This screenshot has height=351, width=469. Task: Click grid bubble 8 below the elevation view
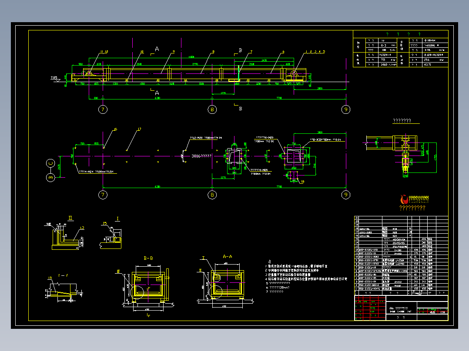(212, 109)
